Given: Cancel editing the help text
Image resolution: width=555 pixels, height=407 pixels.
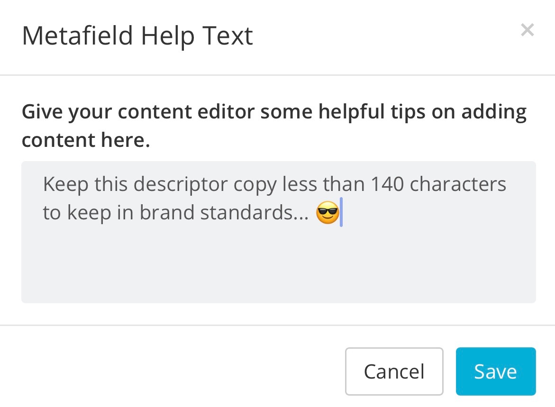Looking at the screenshot, I should point(394,371).
